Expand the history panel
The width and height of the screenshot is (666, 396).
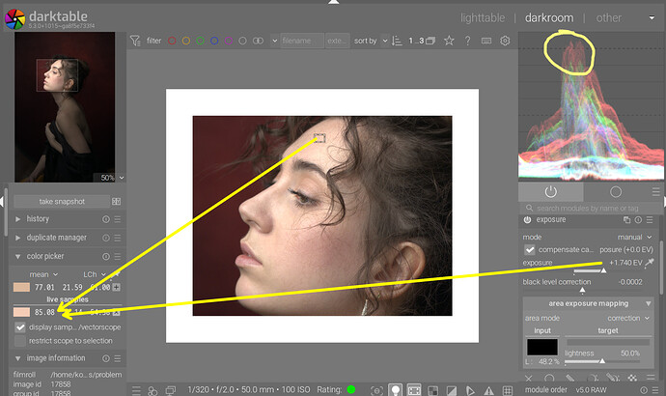(38, 219)
